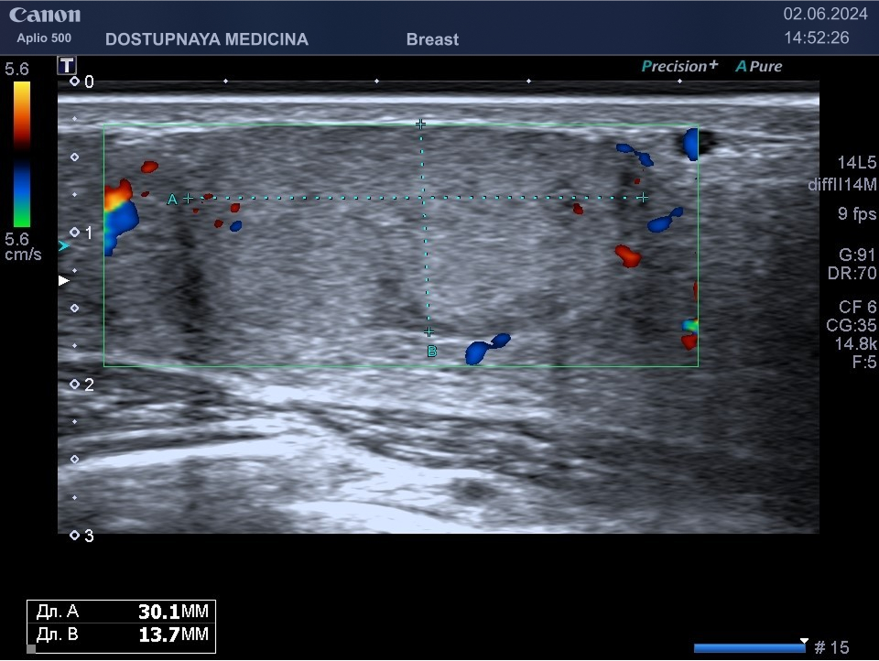Click the T marker icon at image top-left
This screenshot has width=879, height=661.
point(67,65)
